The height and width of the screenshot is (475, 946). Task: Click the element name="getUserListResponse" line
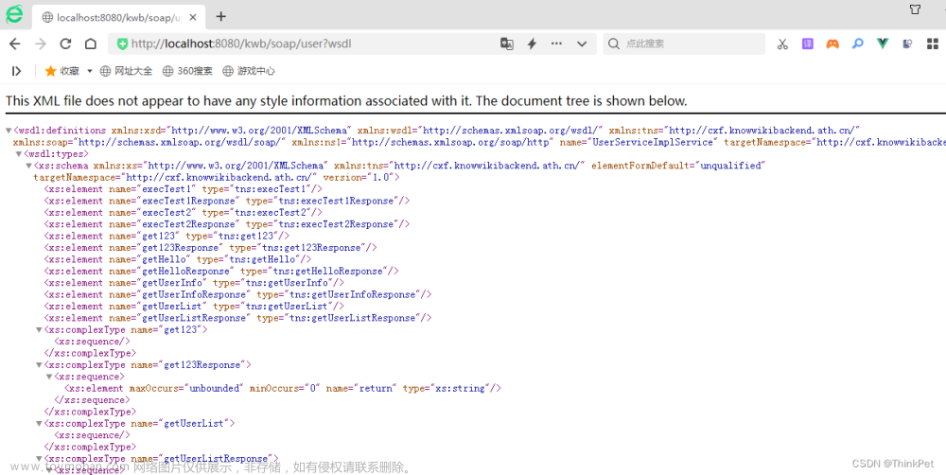pyautogui.click(x=237, y=319)
